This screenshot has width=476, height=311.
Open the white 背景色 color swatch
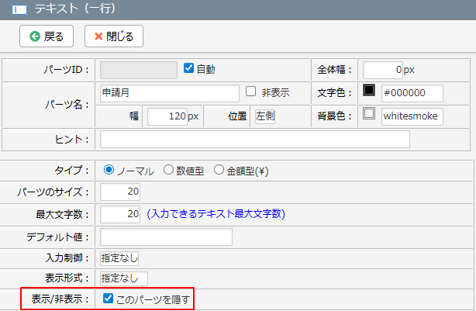point(369,113)
